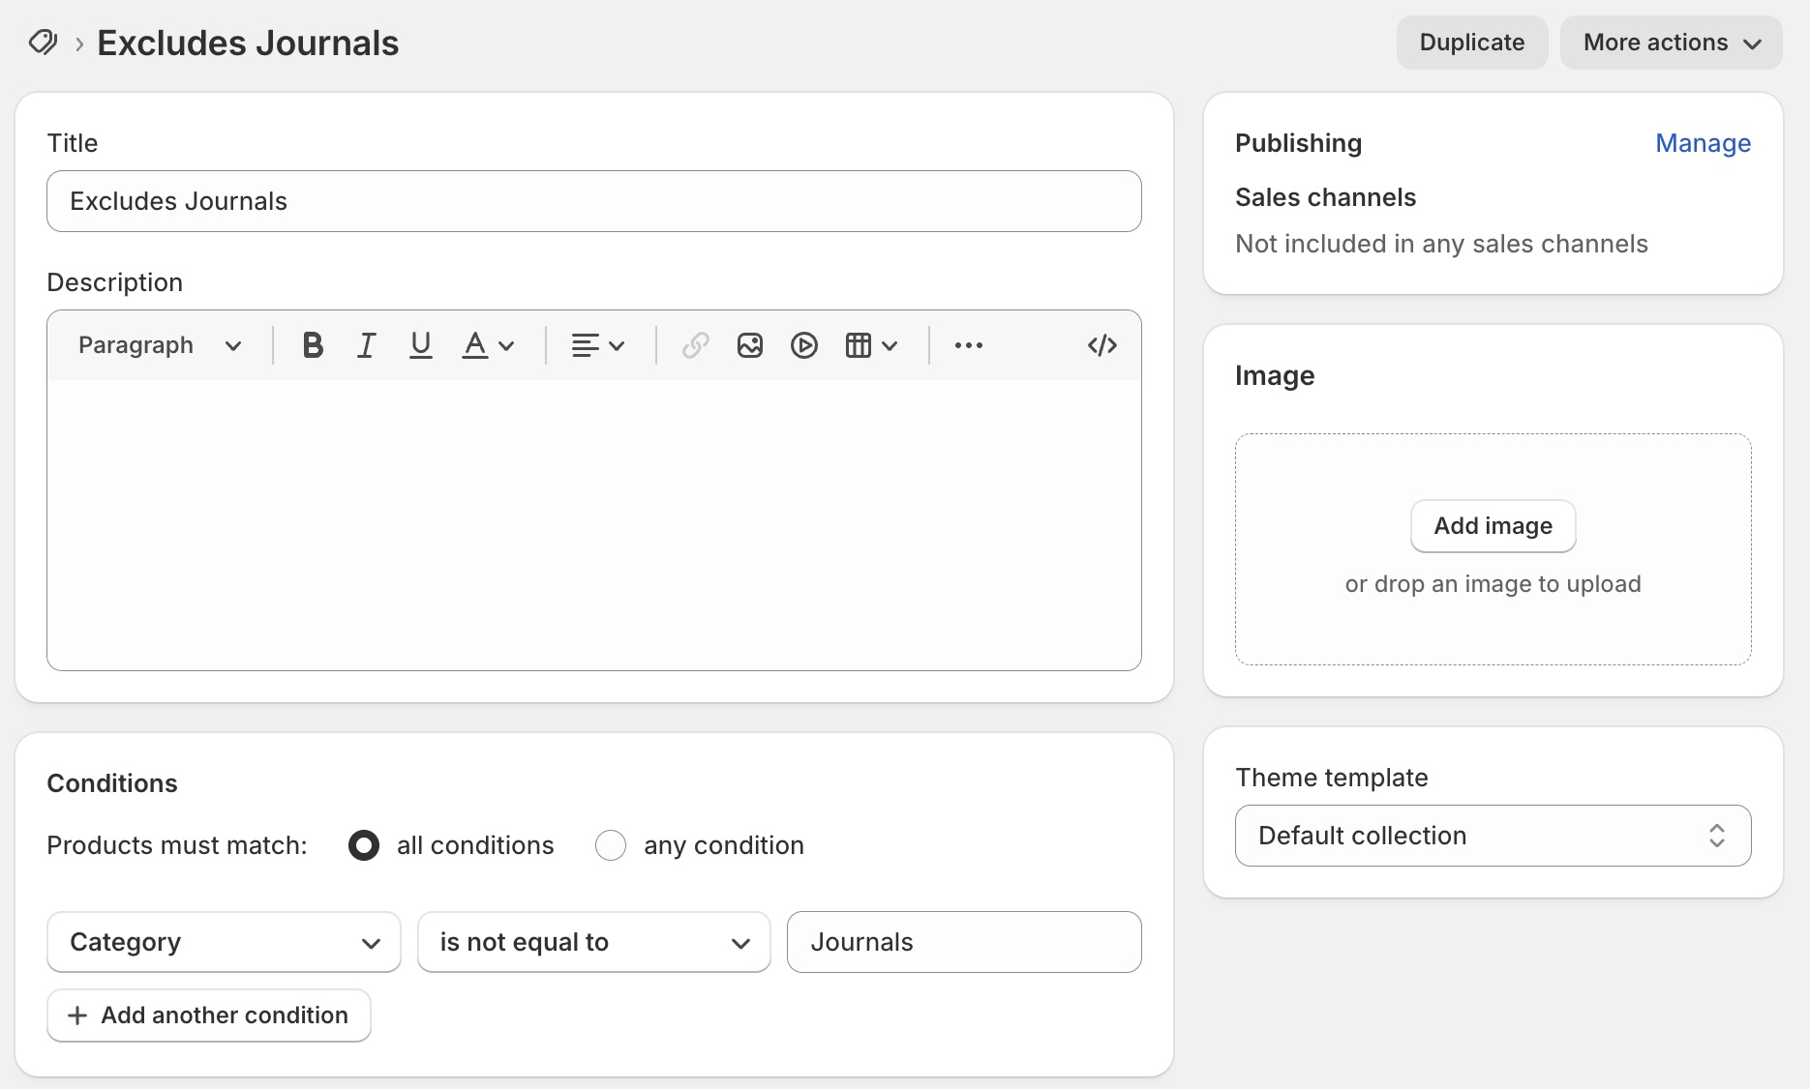Open the Paragraph style dropdown
This screenshot has height=1089, width=1810.
point(160,345)
